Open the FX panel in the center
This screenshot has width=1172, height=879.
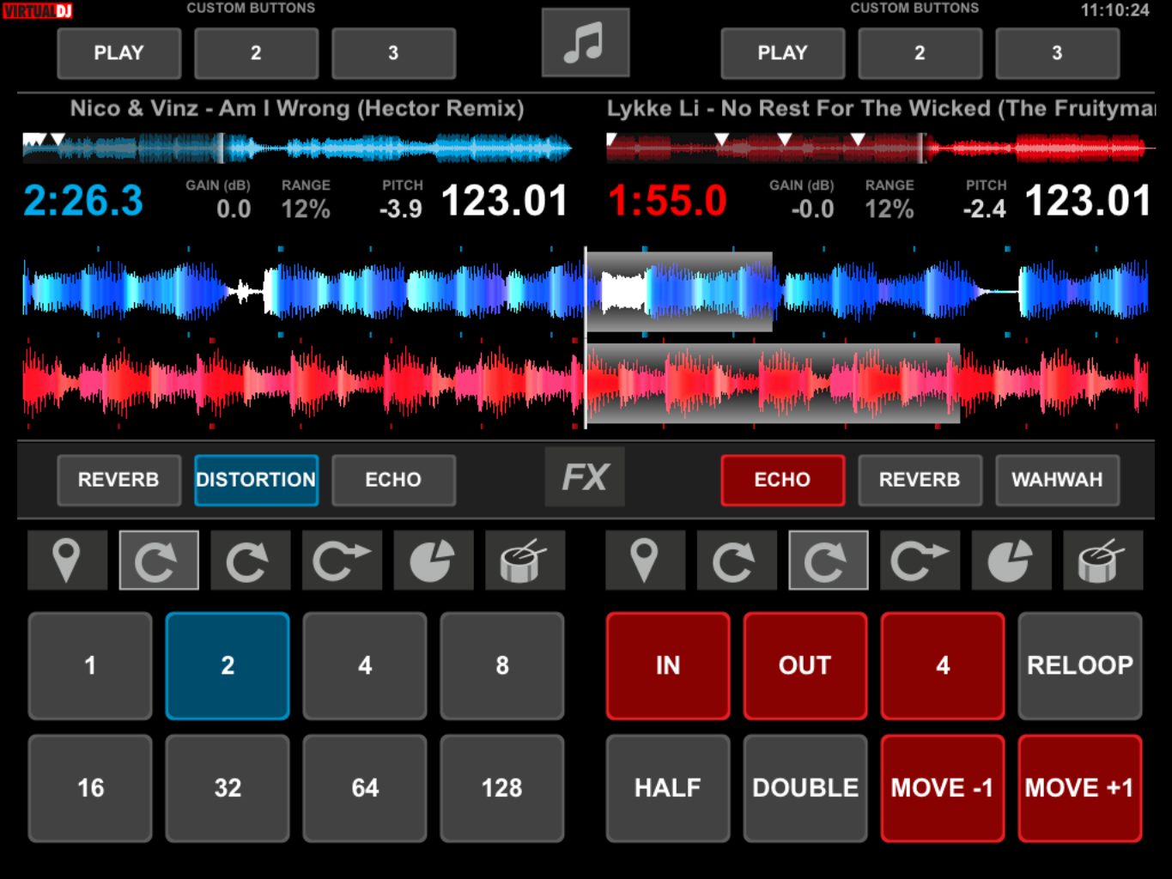[585, 477]
